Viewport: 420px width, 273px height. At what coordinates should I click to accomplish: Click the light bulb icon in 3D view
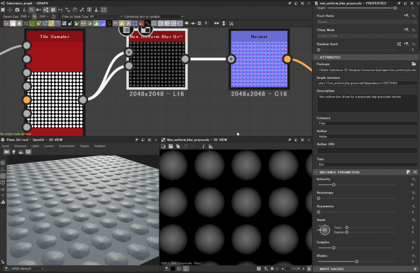(14, 152)
